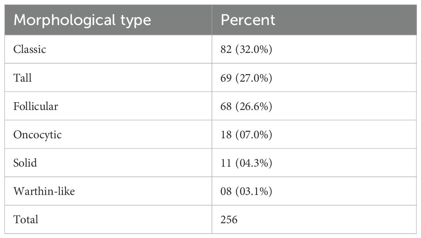Select the Solid row label
Image resolution: width=421 pixels, height=238 pixels.
[x=25, y=163]
